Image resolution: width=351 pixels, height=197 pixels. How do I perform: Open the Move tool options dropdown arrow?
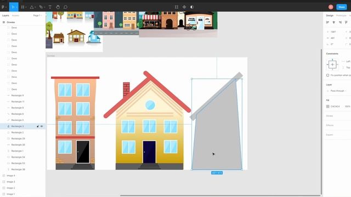pos(16,7)
